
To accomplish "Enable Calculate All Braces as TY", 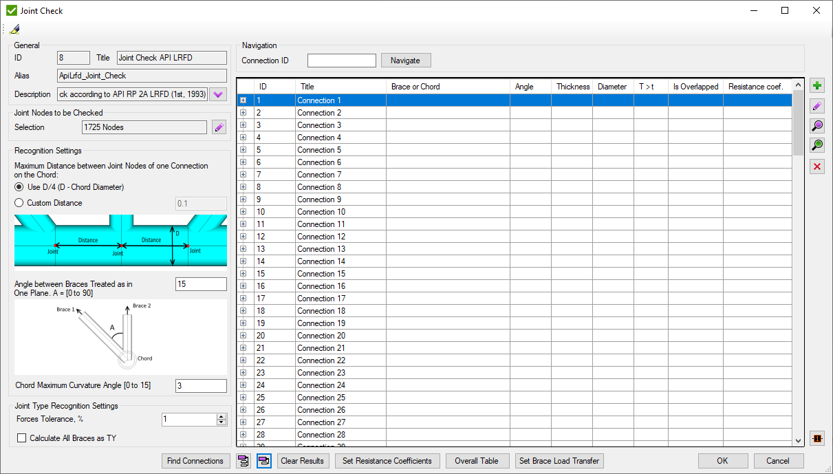I will click(x=22, y=438).
